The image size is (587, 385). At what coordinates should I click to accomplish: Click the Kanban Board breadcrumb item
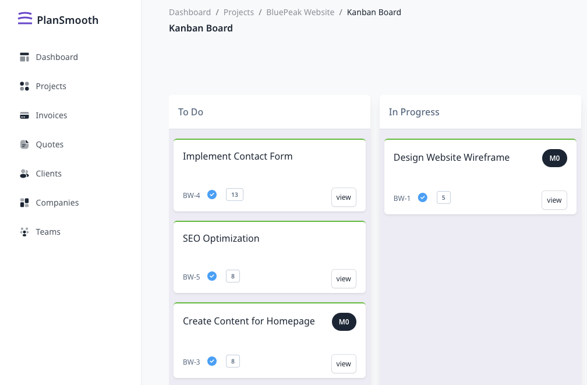pyautogui.click(x=374, y=12)
